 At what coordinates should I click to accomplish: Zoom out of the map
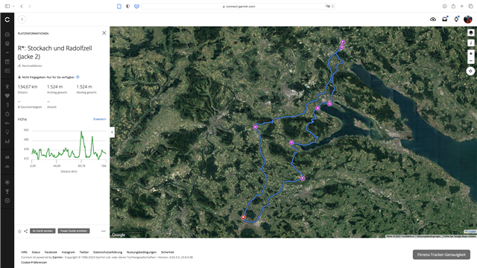click(470, 61)
